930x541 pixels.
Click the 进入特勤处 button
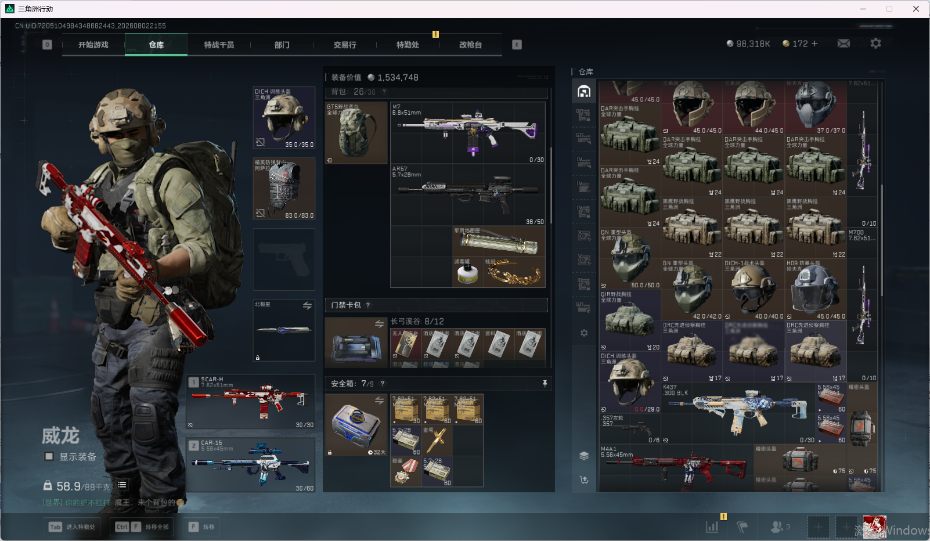(x=72, y=527)
